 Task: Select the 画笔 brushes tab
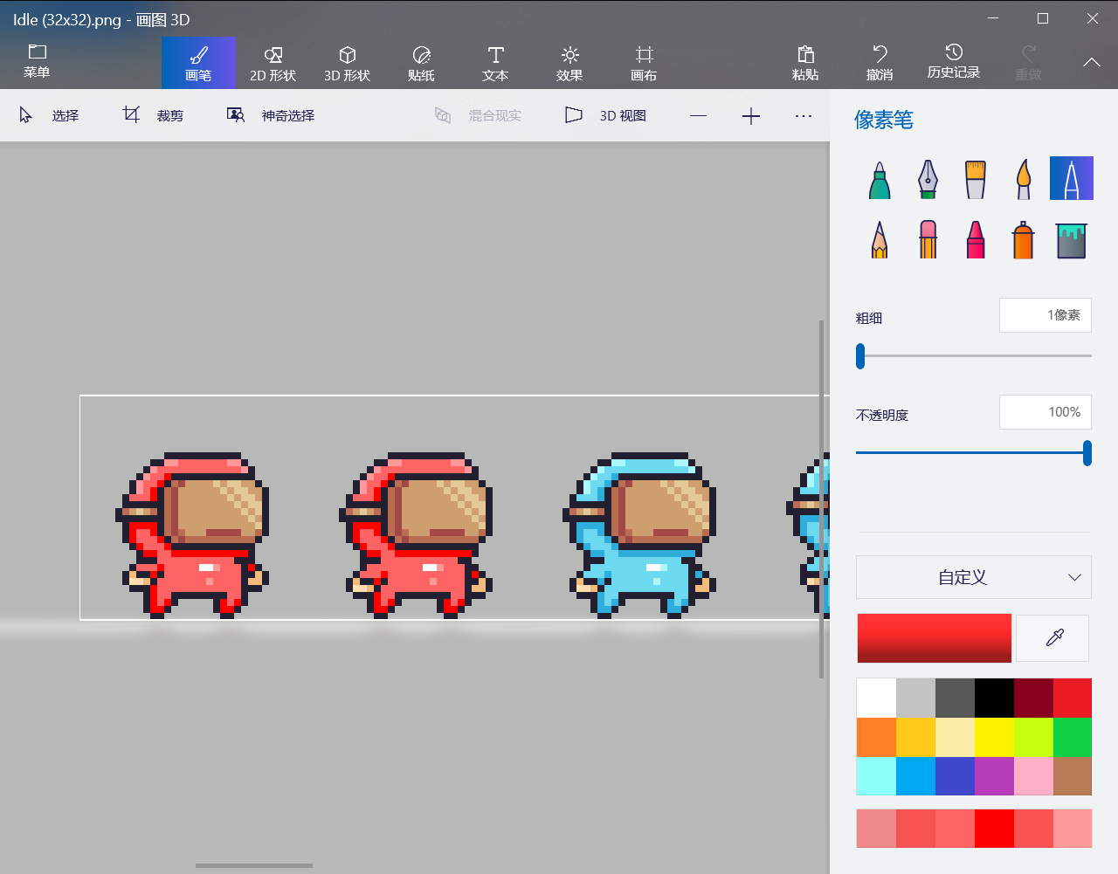tap(198, 63)
